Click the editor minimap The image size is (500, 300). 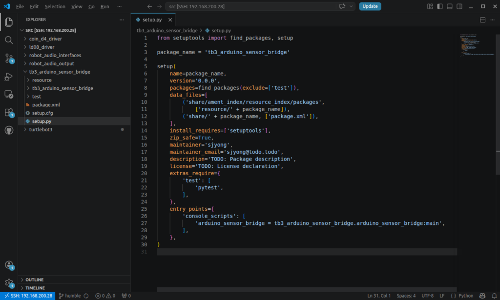477,45
